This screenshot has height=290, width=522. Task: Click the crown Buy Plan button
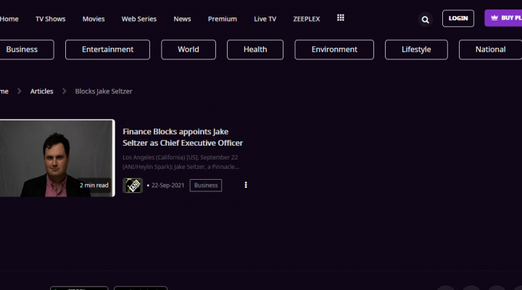pos(503,18)
